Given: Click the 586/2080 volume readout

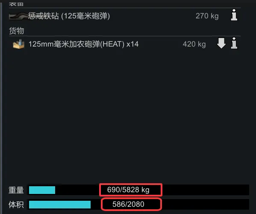Looking at the screenshot, I should coord(128,204).
